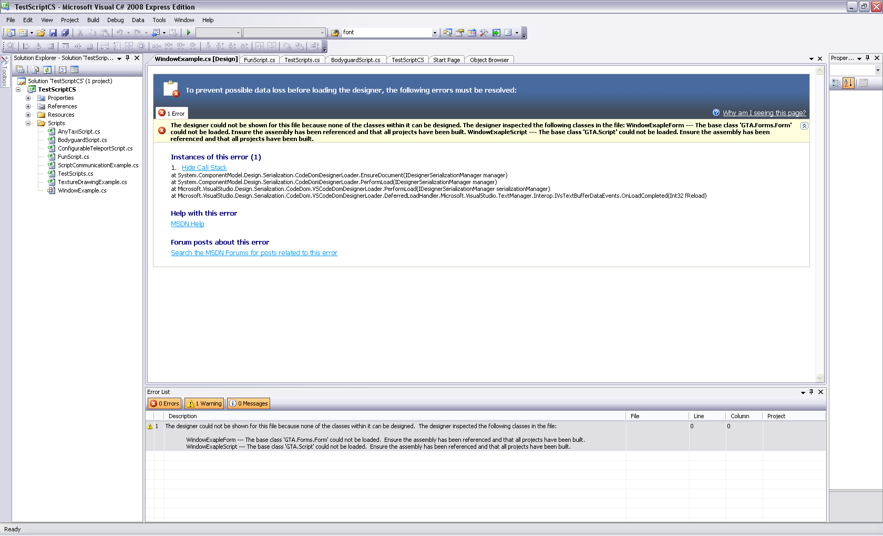Collapse the Scripts folder node
This screenshot has width=883, height=536.
click(28, 123)
